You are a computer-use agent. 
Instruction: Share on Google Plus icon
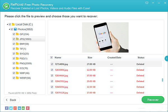pyautogui.click(x=15, y=108)
